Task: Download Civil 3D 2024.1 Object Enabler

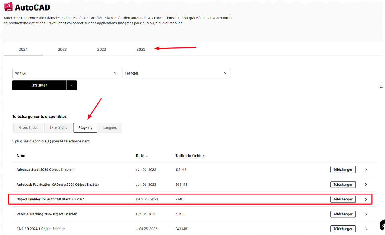Action: click(x=343, y=229)
